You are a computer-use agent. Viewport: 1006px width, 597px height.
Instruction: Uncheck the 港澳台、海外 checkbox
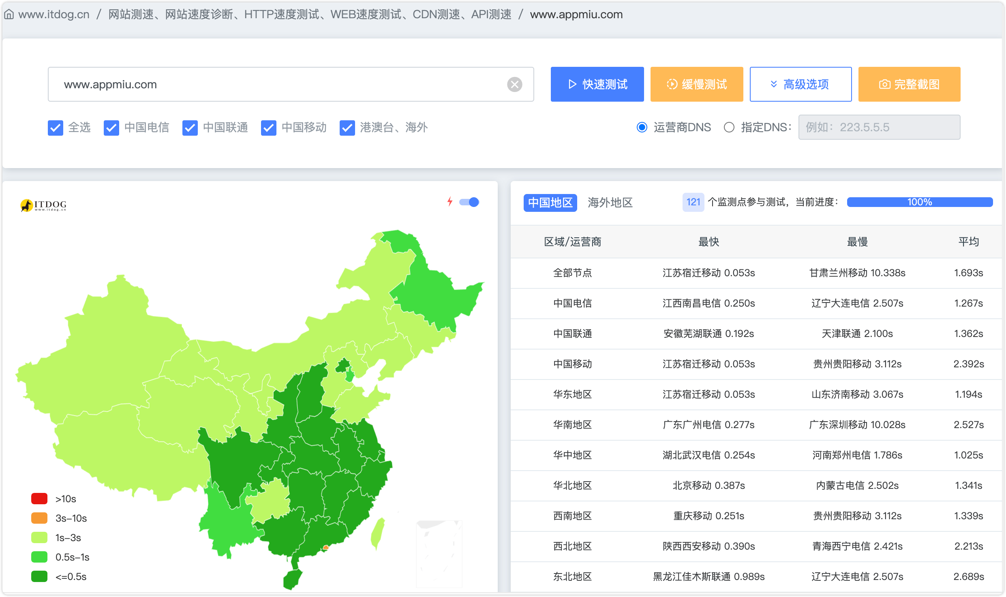coord(347,128)
